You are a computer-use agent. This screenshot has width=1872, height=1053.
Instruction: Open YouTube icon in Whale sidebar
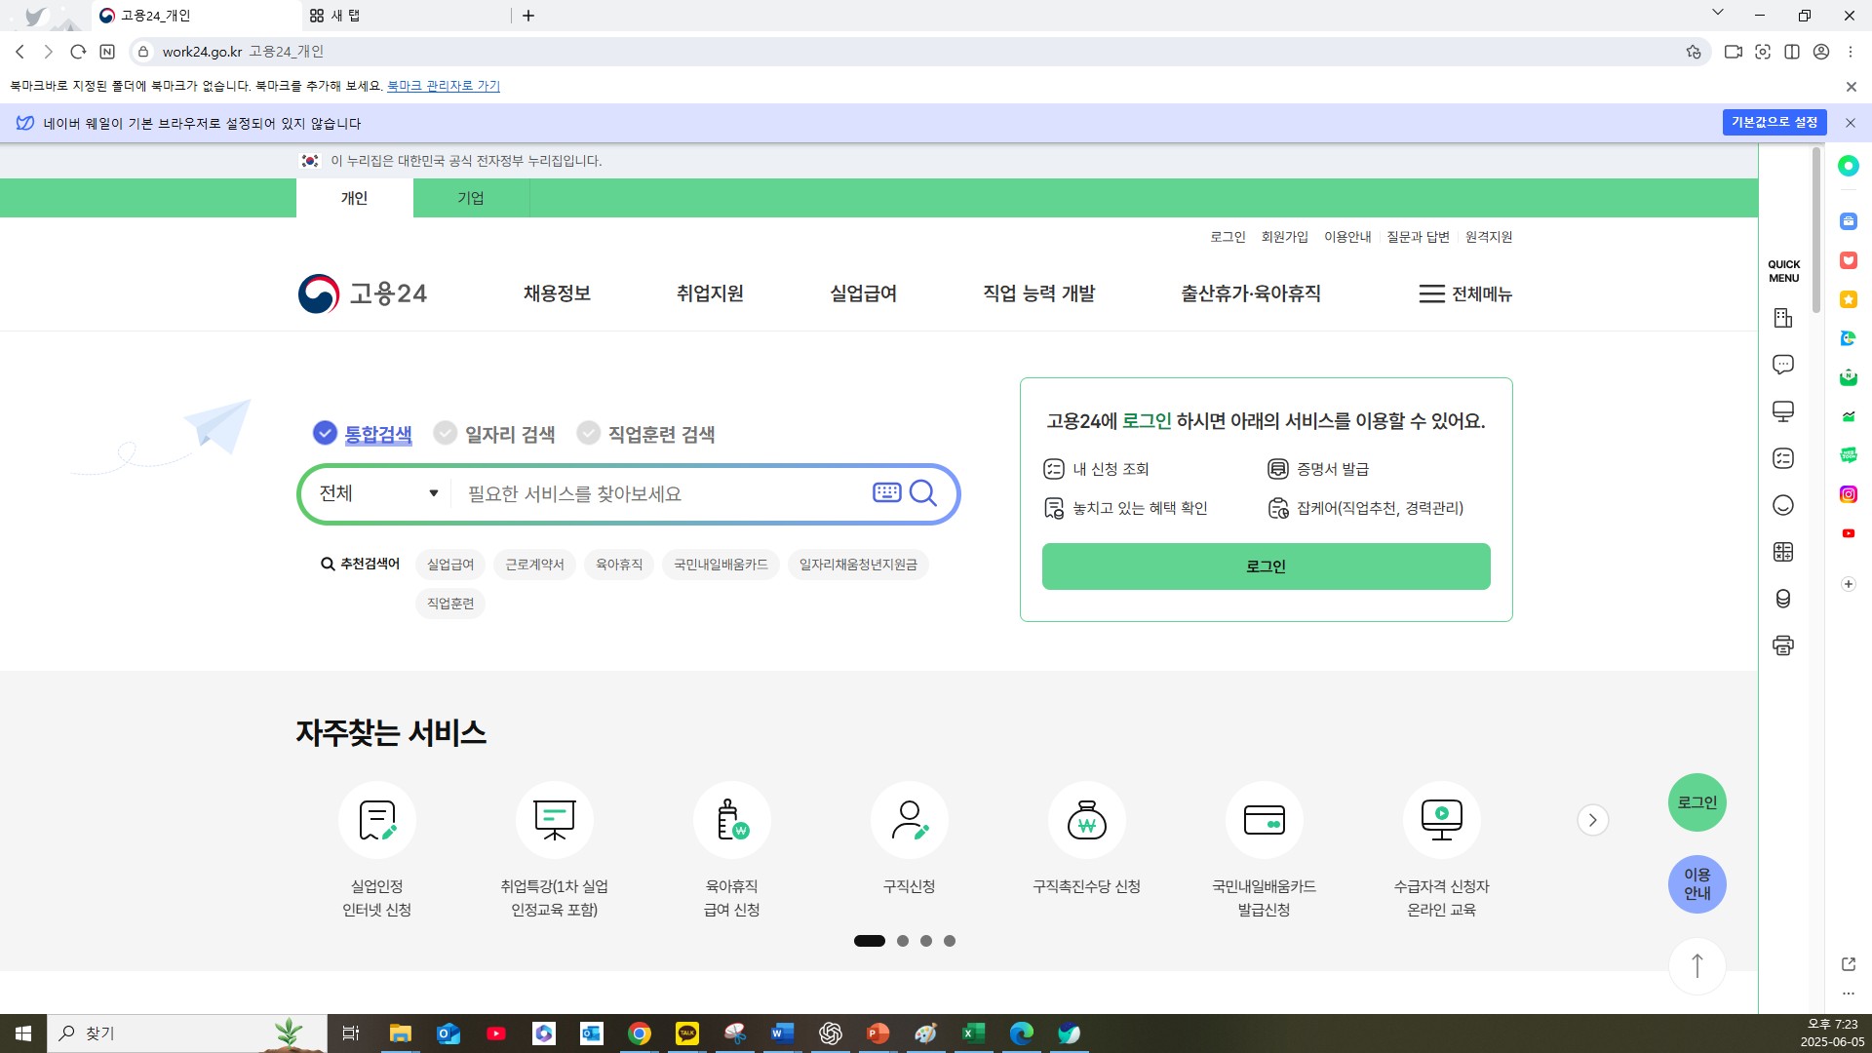pyautogui.click(x=1849, y=533)
